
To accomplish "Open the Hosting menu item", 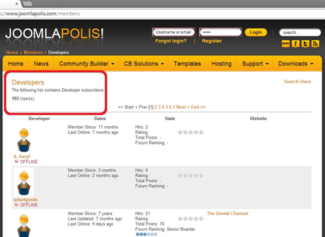I will [221, 64].
